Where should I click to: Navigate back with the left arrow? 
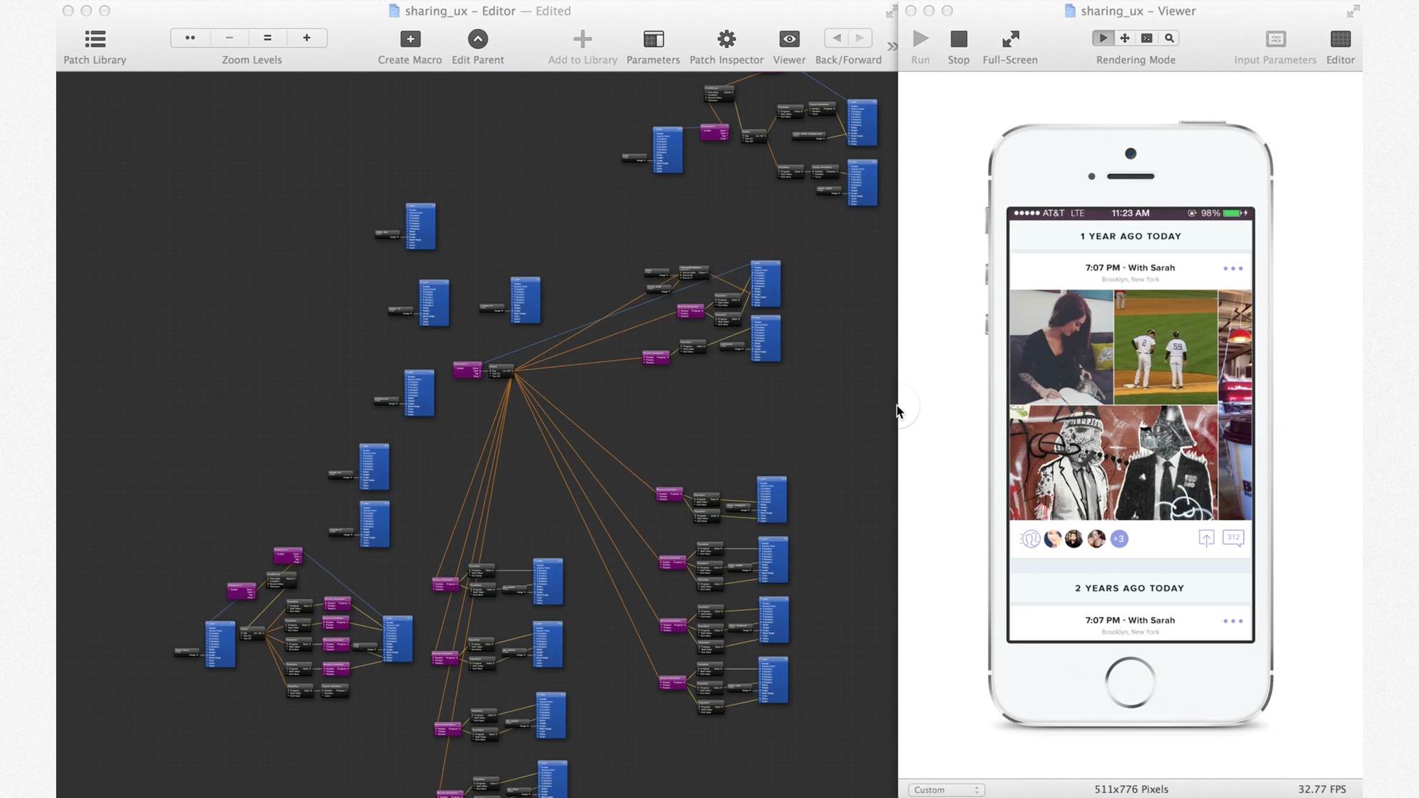click(837, 38)
